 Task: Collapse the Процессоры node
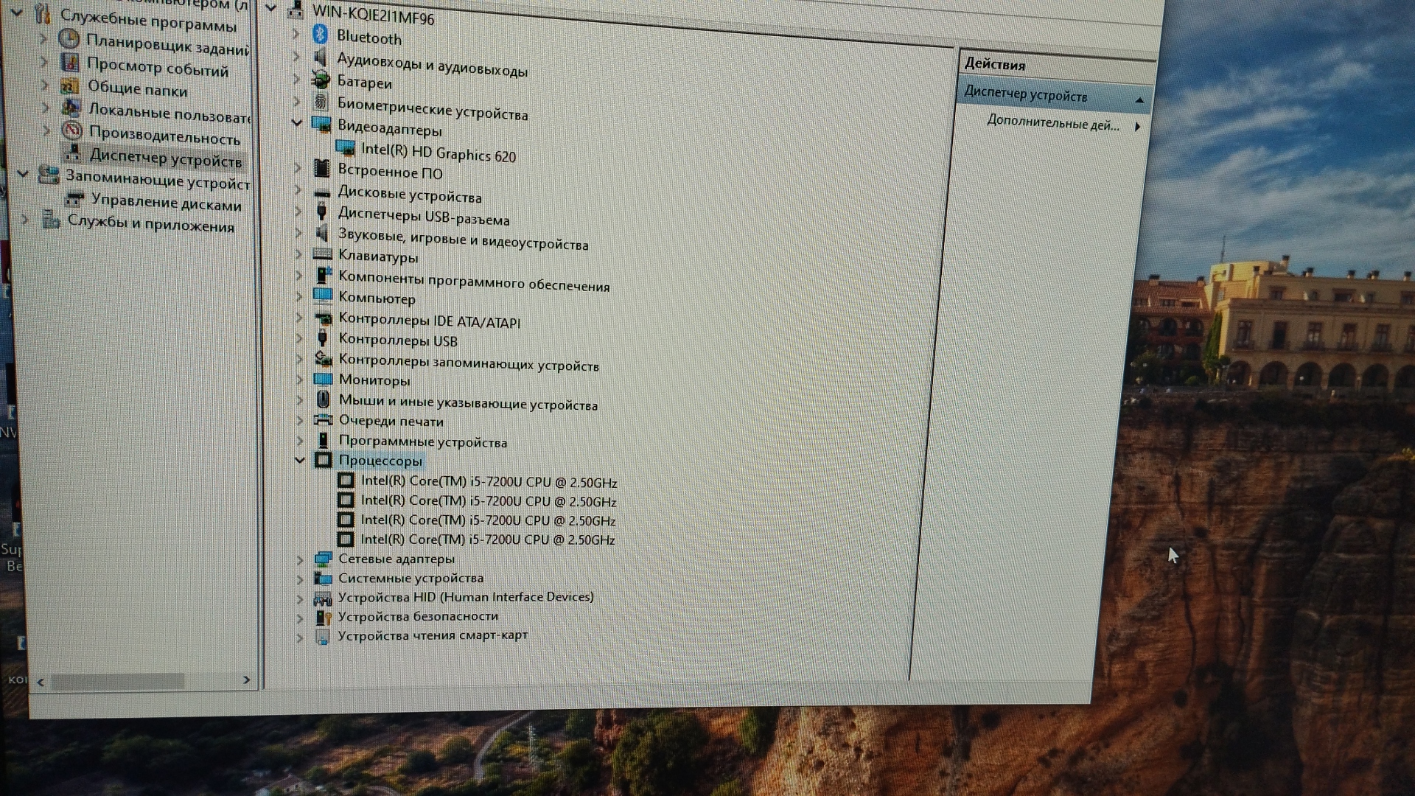point(299,460)
